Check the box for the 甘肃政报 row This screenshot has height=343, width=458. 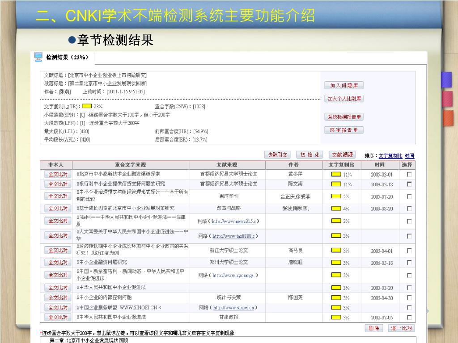coord(409,318)
